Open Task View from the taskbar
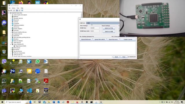Image resolution: width=185 pixels, height=104 pixels. (35, 102)
